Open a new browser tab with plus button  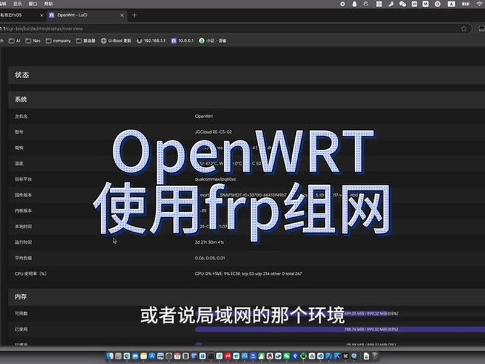(x=135, y=15)
